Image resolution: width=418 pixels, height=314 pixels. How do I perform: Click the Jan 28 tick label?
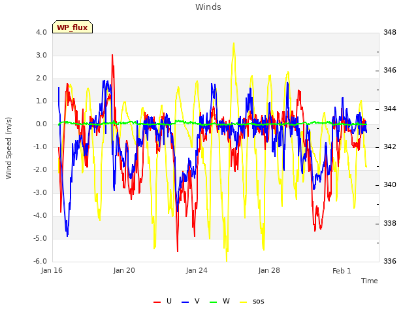[x=269, y=270]
